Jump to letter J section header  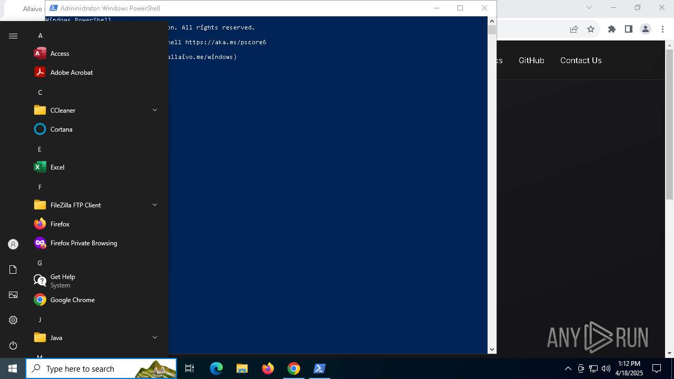coord(39,320)
